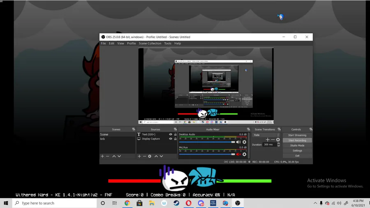Pop out the Sources dock
370x208 pixels.
(175, 129)
